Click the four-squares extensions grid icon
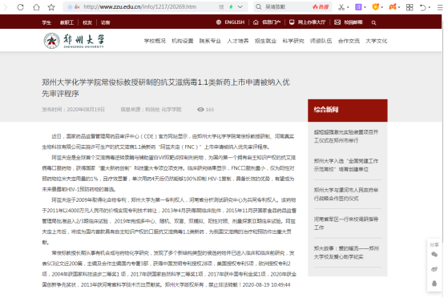This screenshot has height=298, width=444. coord(410,7)
